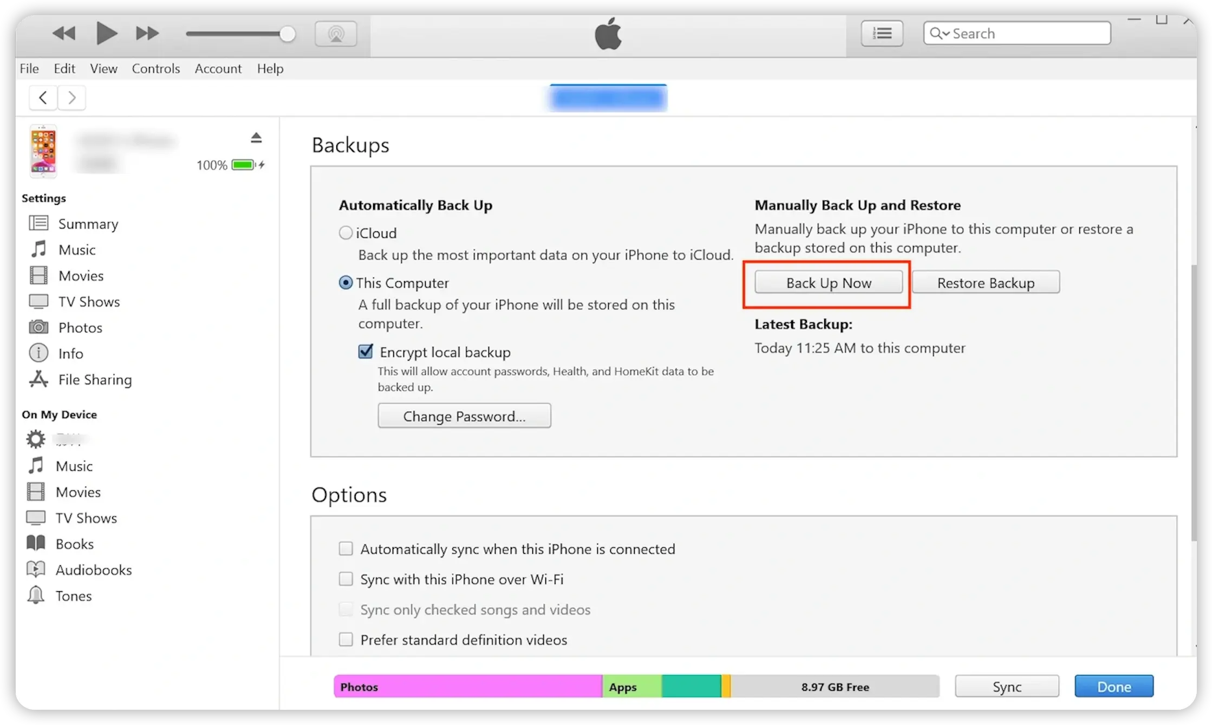Skip forward with the fast-forward icon
Image resolution: width=1212 pixels, height=725 pixels.
(147, 34)
